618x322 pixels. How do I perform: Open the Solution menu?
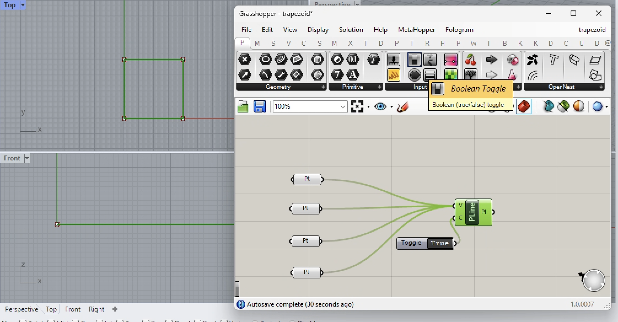point(351,30)
